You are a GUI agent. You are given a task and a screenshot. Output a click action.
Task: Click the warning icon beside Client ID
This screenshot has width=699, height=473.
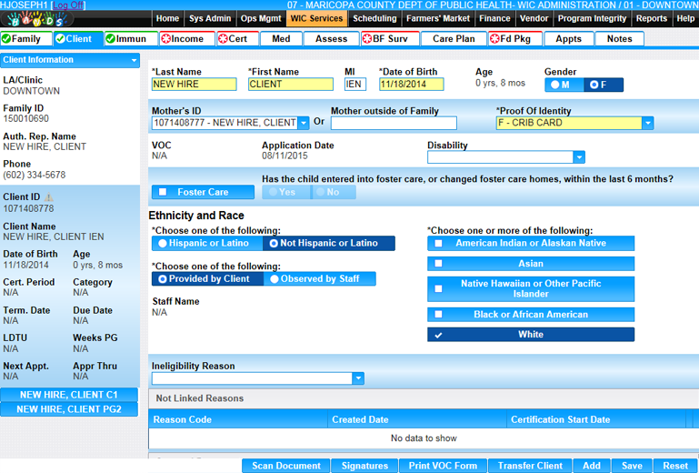(49, 196)
